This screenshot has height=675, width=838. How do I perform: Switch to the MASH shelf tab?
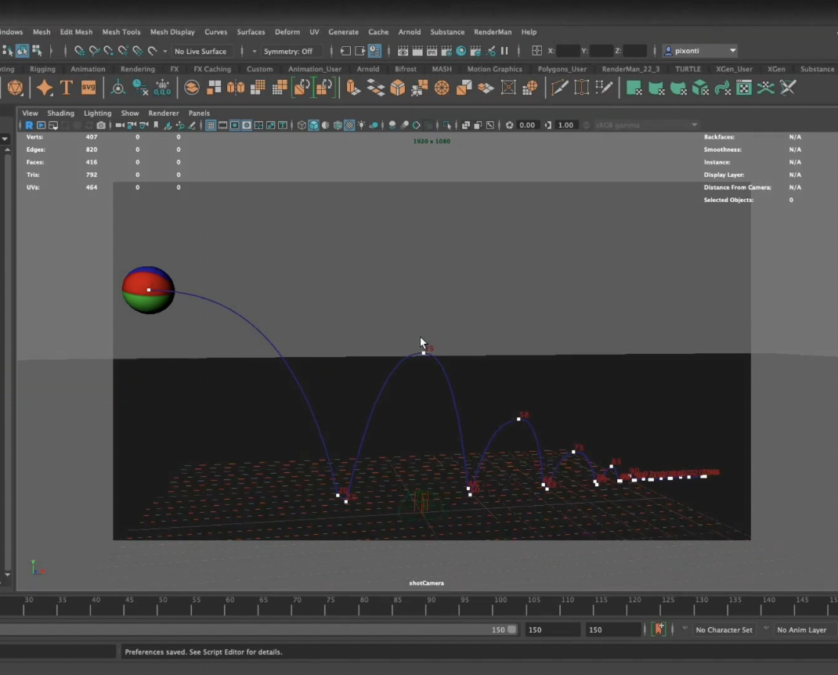(442, 69)
